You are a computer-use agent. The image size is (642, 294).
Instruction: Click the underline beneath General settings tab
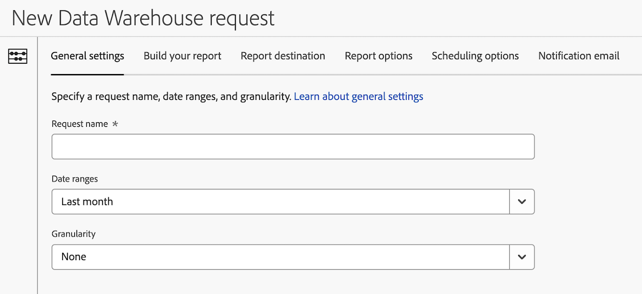(87, 74)
